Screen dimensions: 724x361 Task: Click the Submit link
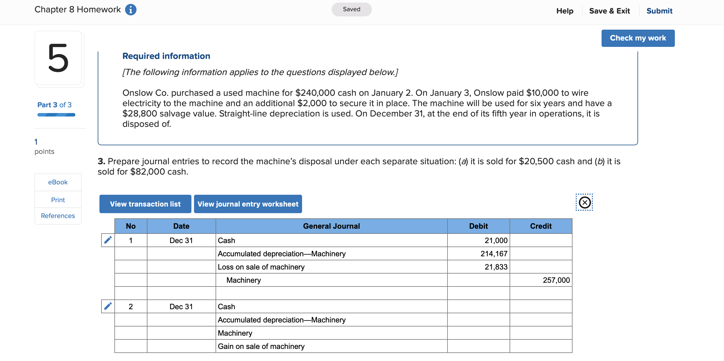pos(659,11)
